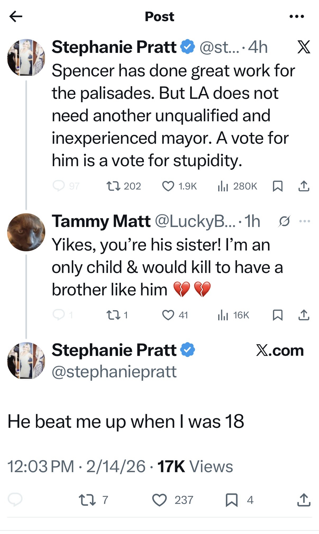Screen dimensions: 319x534
Task: Like Tammy Matt's reply with 41 likes
Action: coord(168,315)
